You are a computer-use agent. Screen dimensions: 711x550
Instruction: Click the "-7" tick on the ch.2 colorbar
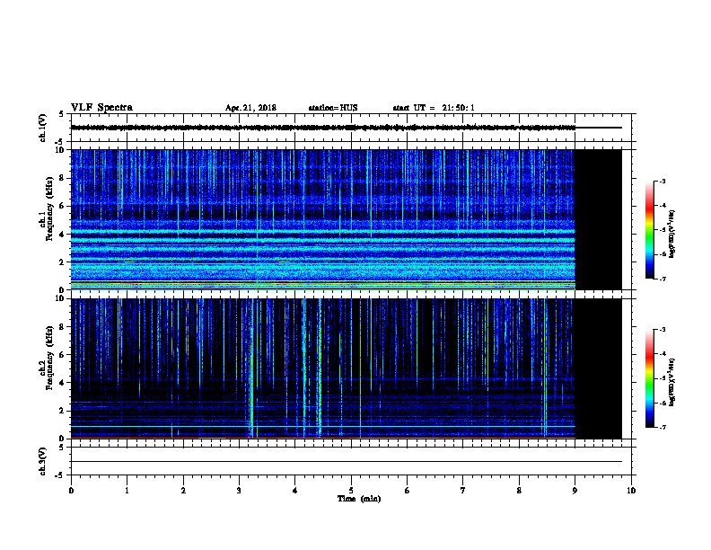(662, 428)
